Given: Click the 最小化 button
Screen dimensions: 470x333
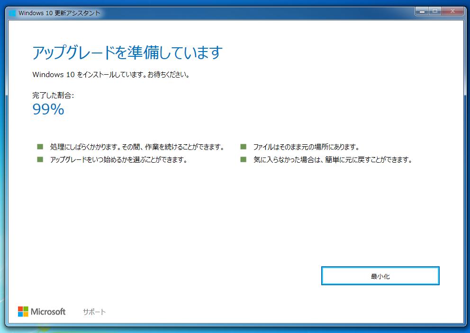Looking at the screenshot, I should tap(380, 276).
